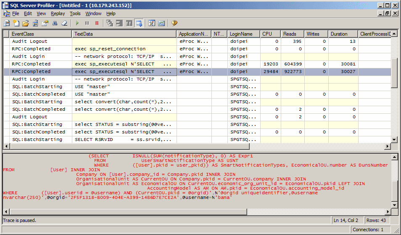Click the Duration column header
Screen dimensions: 401x235
tap(343, 34)
